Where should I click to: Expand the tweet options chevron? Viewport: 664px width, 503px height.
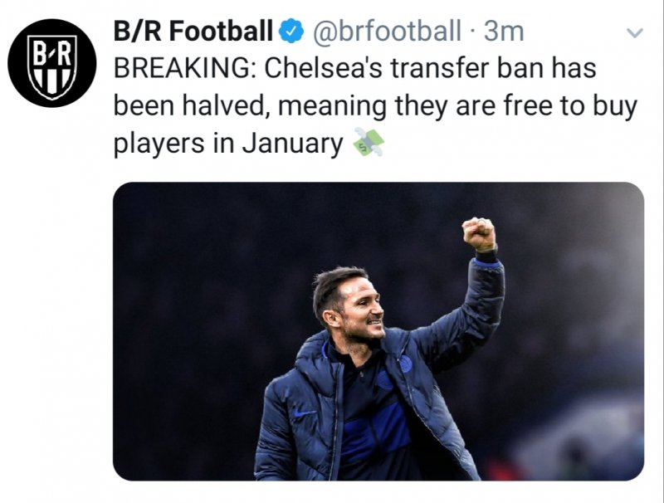634,33
